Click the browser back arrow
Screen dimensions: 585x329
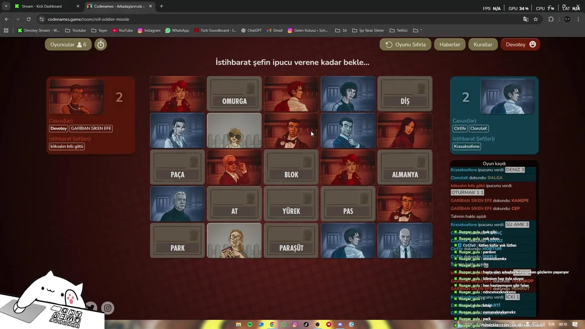point(6,19)
